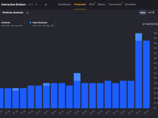Click the Q1'20 bar
This screenshot has width=158, height=118.
pos(8,98)
